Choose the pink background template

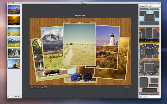pyautogui.click(x=149, y=85)
